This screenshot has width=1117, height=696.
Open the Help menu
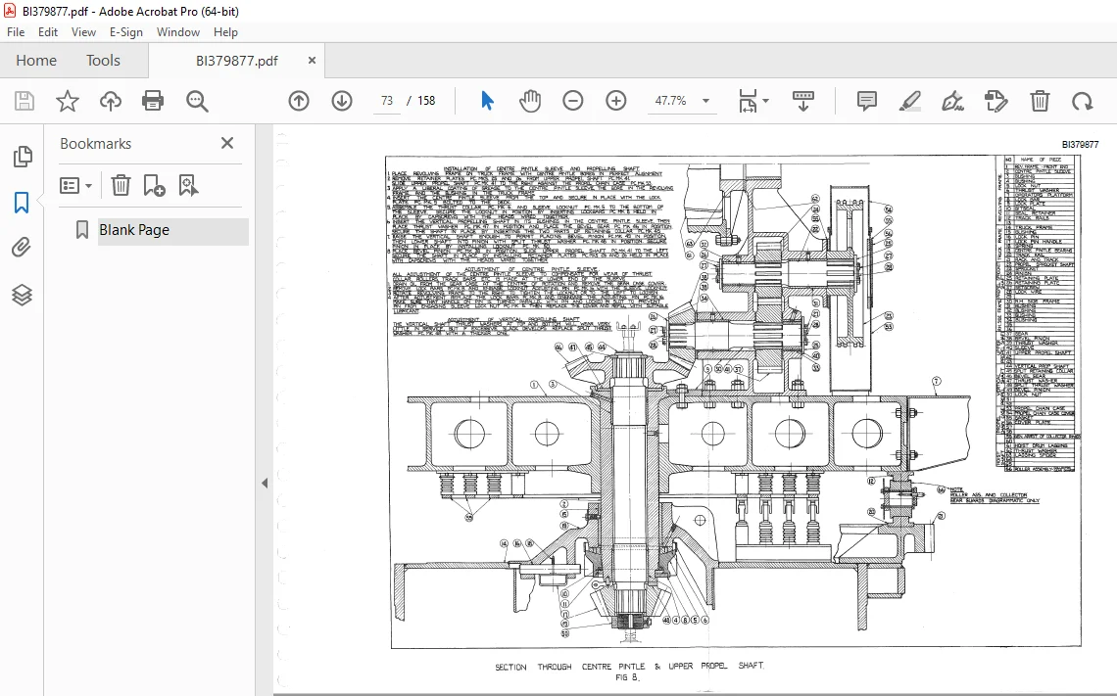pos(225,32)
